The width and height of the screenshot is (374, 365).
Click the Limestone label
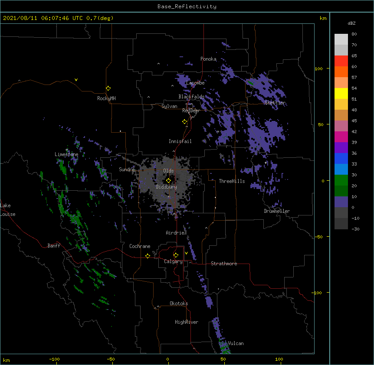(x=66, y=154)
